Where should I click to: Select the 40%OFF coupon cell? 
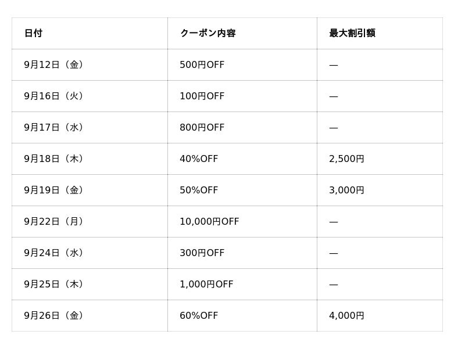pyautogui.click(x=199, y=159)
